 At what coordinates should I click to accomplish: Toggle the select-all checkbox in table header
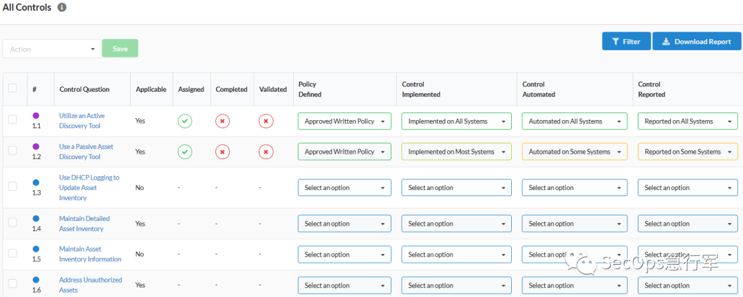12,88
